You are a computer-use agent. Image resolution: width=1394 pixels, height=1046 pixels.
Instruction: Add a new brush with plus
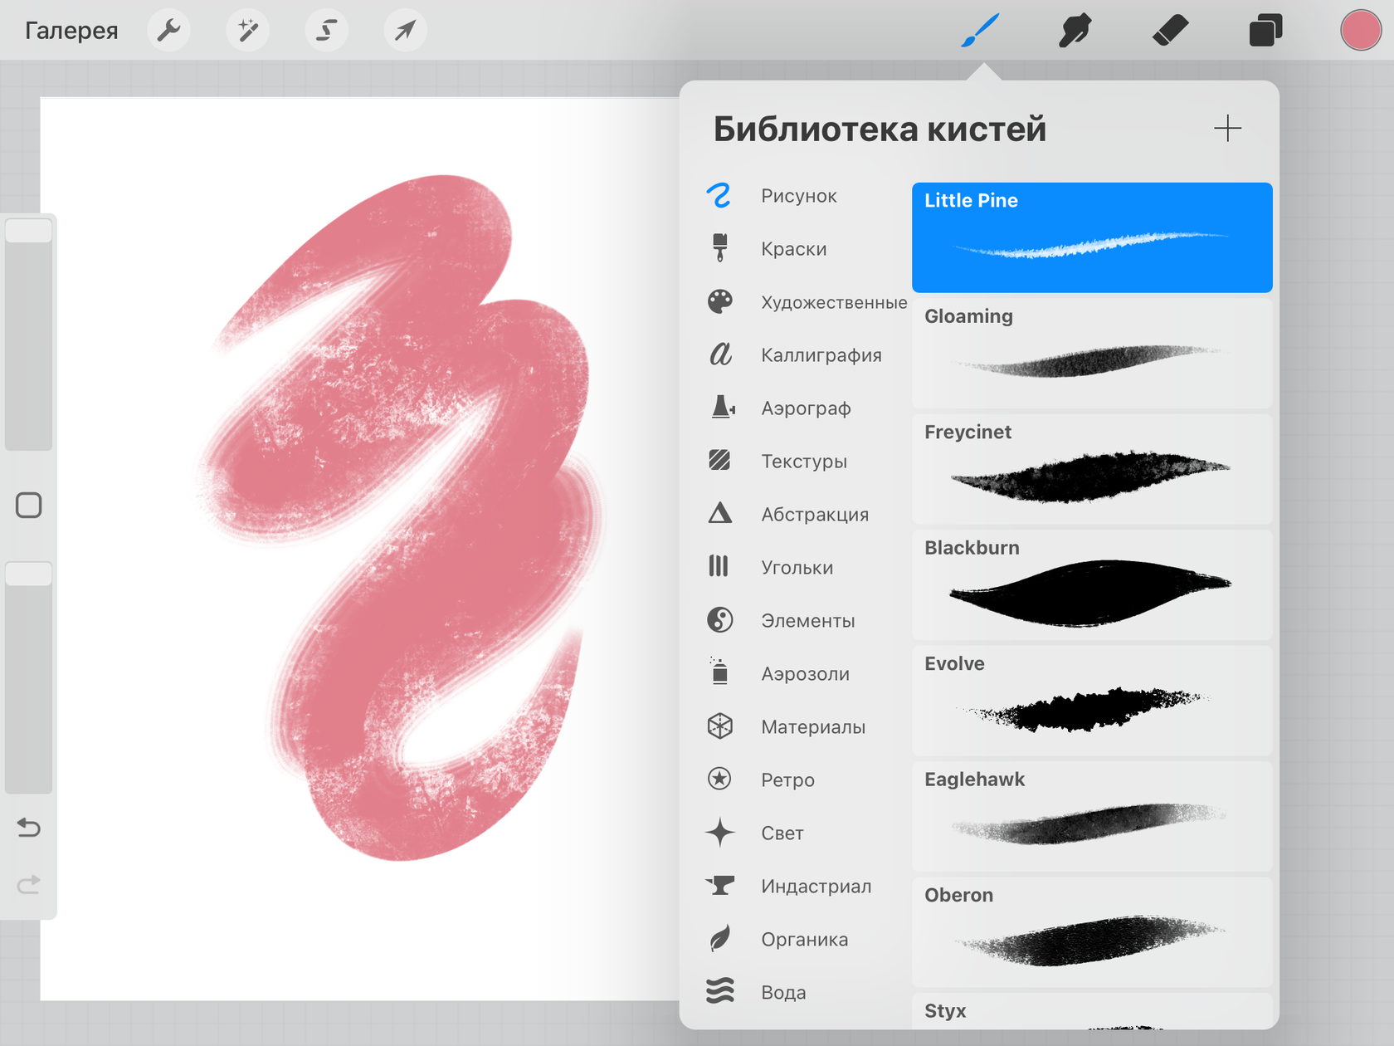pyautogui.click(x=1227, y=129)
